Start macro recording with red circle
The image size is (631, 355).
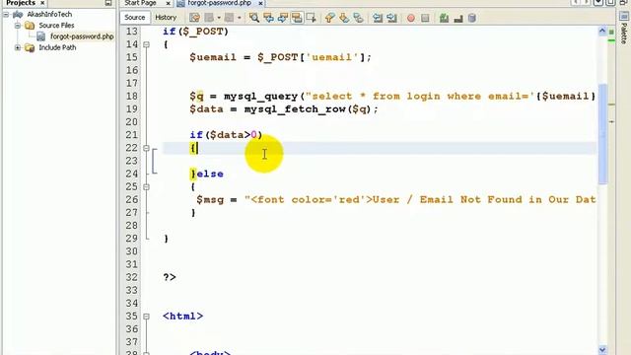tap(411, 18)
